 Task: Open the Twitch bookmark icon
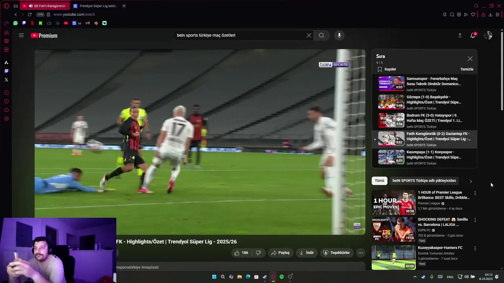[24, 23]
